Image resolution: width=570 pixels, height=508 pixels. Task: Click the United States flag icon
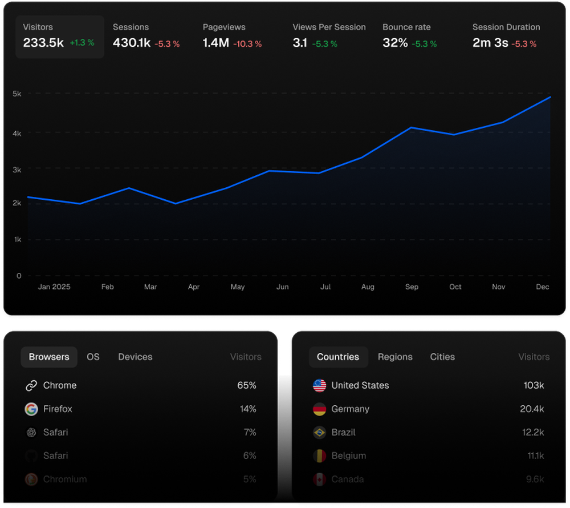[320, 385]
